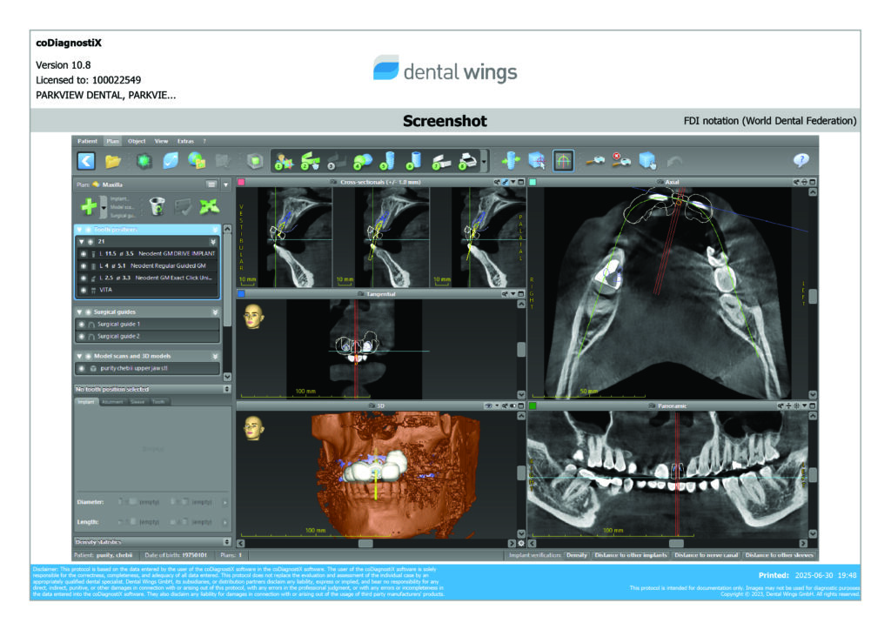The image size is (891, 630).
Task: Click Distance to other sleeves button
Action: point(780,555)
